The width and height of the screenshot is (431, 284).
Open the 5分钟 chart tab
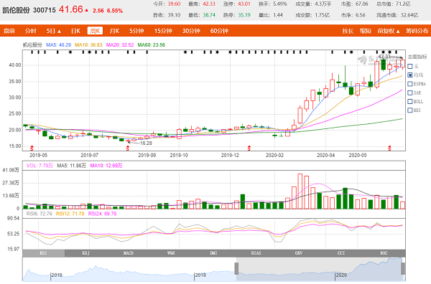tap(136, 31)
